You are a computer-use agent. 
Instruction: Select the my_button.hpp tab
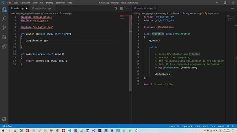tap(145, 8)
